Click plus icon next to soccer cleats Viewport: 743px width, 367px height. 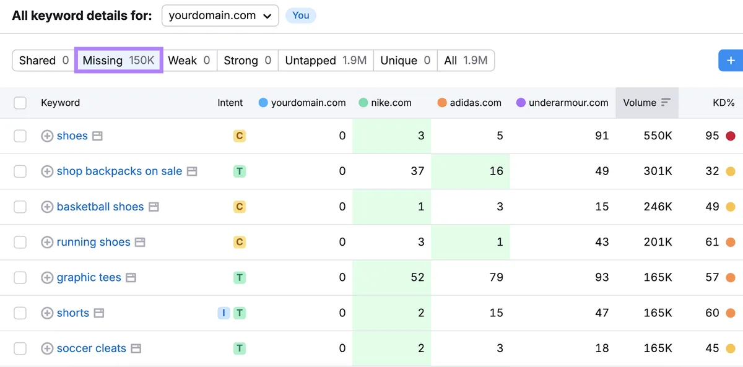(47, 348)
